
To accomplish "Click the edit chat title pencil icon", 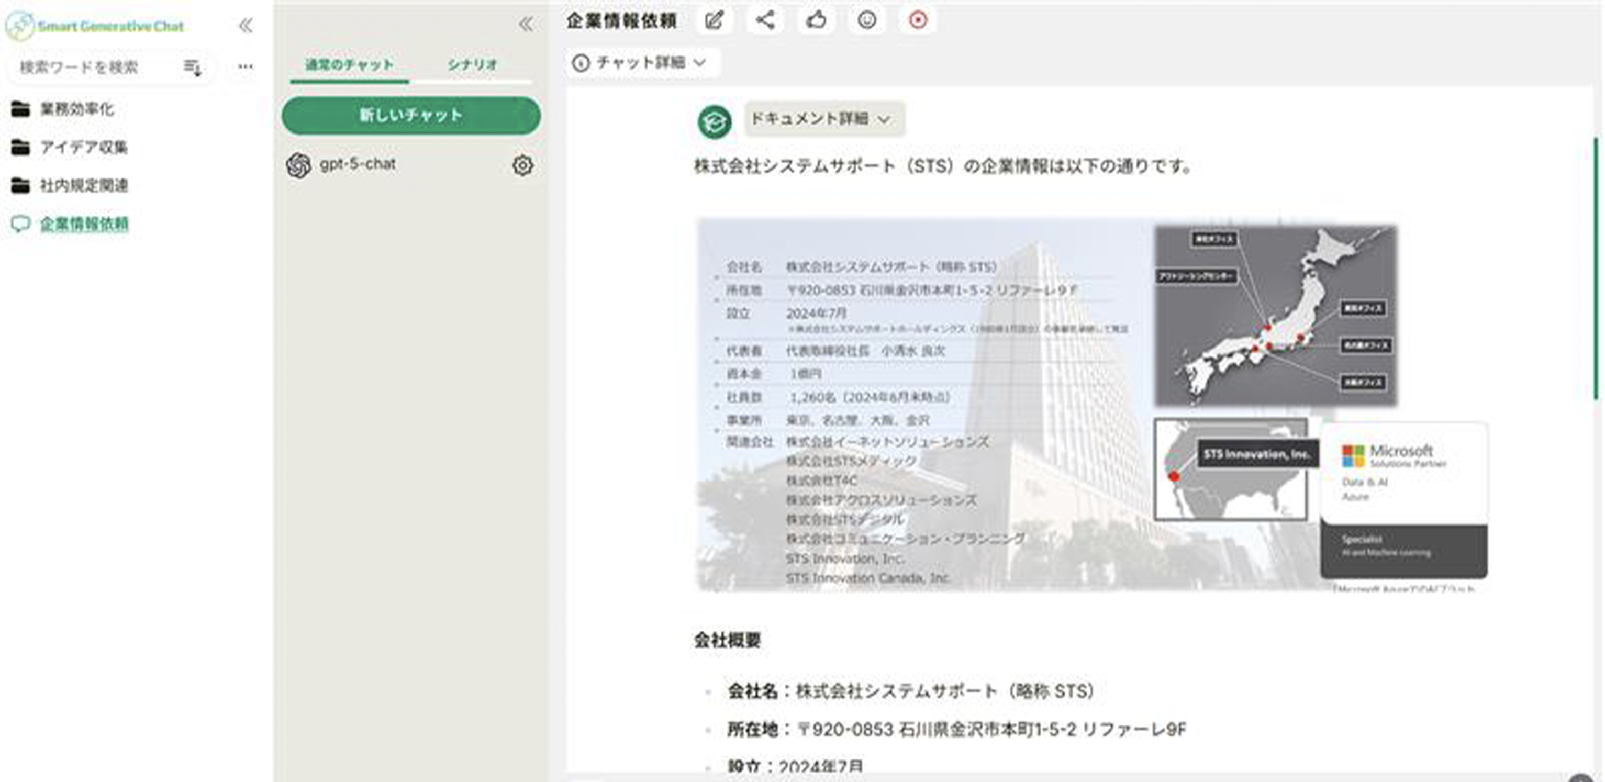I will 714,20.
